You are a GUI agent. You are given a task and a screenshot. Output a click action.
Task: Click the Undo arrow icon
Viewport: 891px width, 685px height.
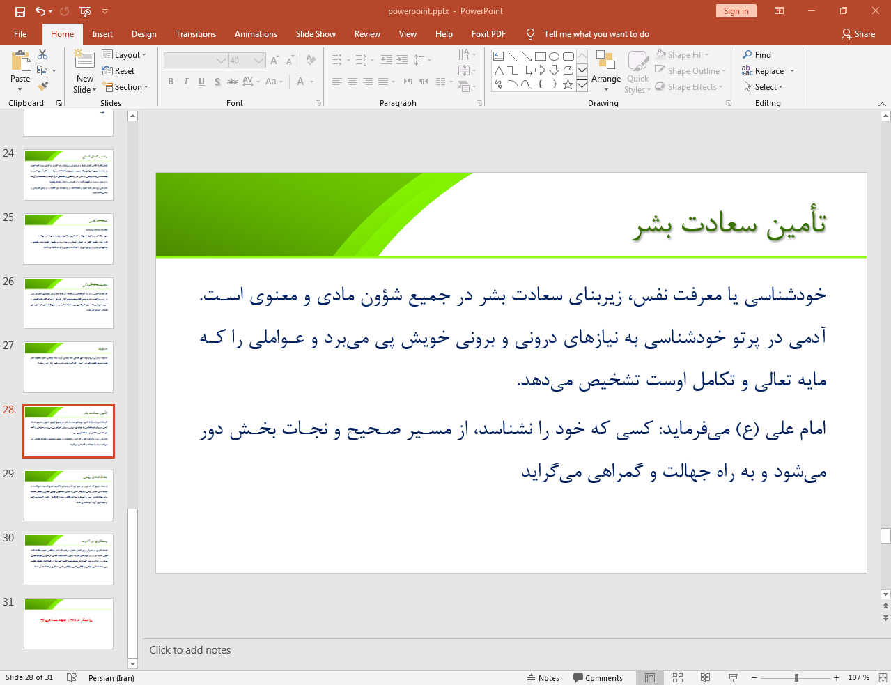(40, 11)
